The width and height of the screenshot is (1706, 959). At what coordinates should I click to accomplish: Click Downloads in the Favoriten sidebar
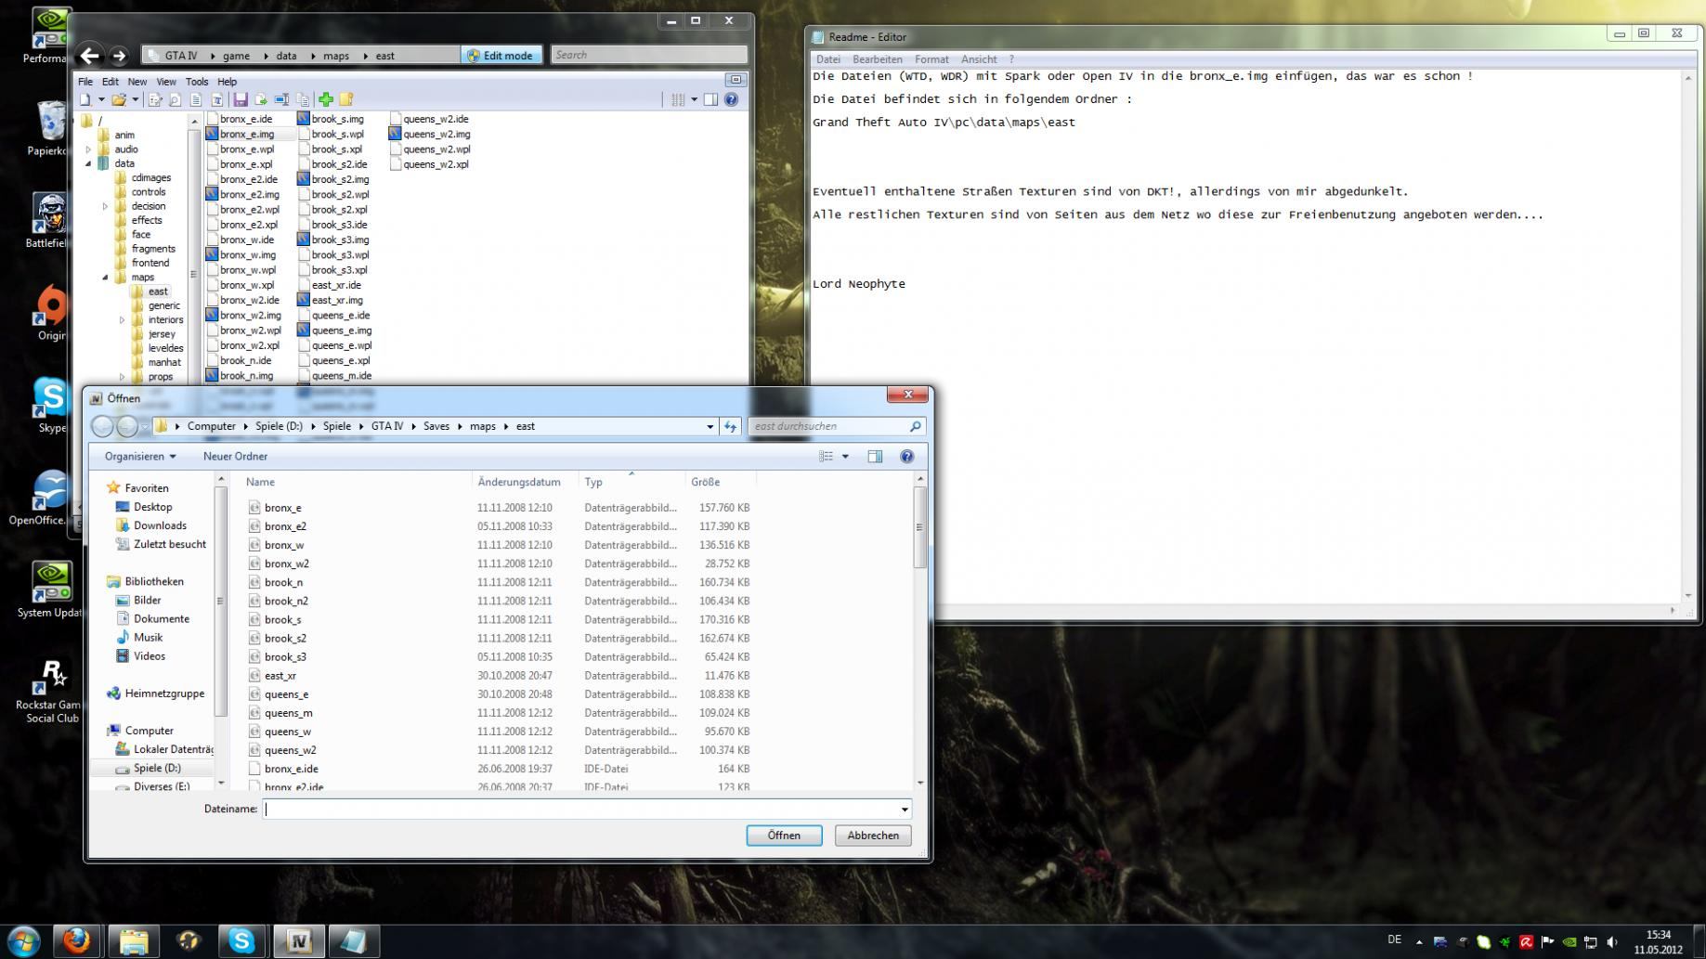pyautogui.click(x=160, y=525)
